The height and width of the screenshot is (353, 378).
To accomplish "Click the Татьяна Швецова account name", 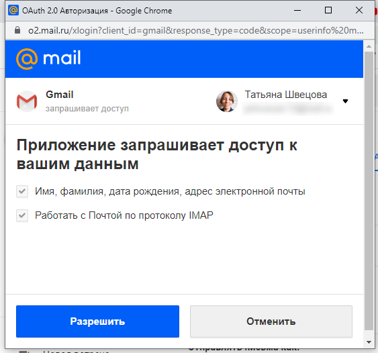I will pyautogui.click(x=286, y=95).
